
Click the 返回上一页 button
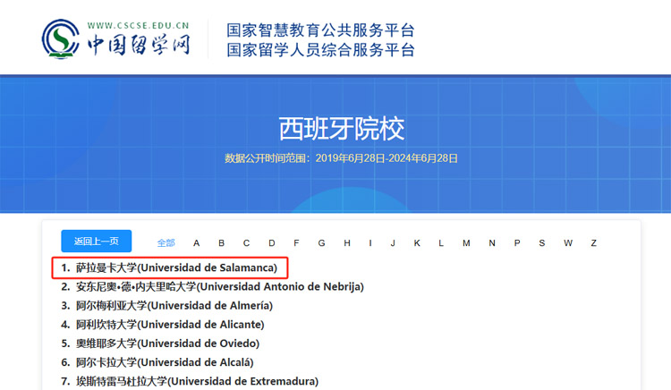click(x=97, y=242)
